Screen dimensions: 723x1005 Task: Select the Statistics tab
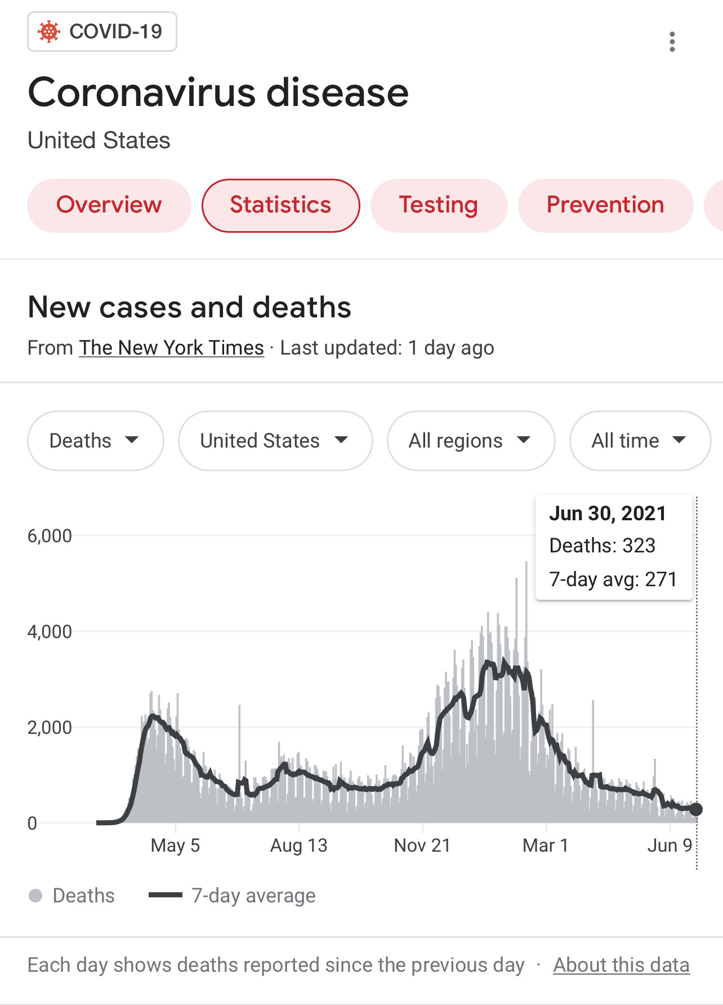(x=280, y=205)
